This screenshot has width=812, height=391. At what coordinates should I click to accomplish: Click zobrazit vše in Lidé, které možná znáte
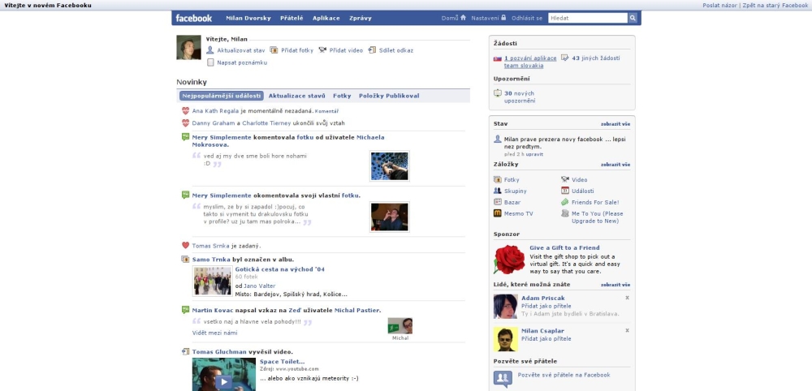[615, 285]
